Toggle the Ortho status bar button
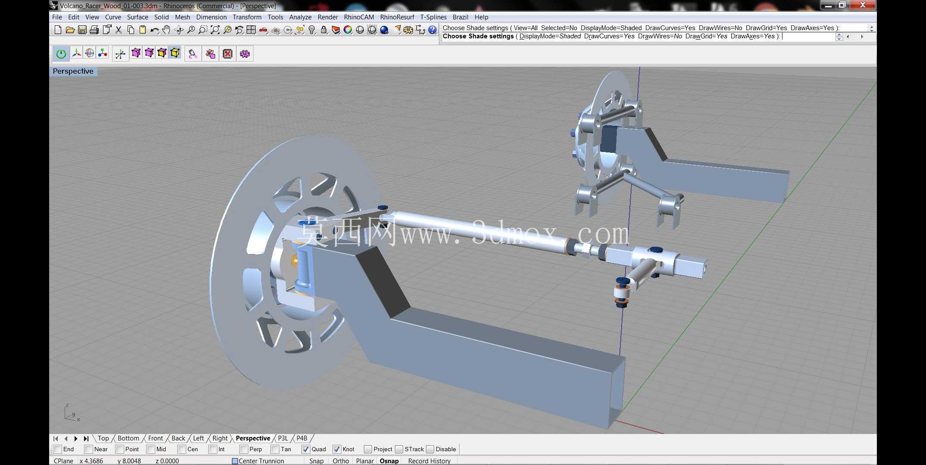This screenshot has width=926, height=465. tap(341, 461)
